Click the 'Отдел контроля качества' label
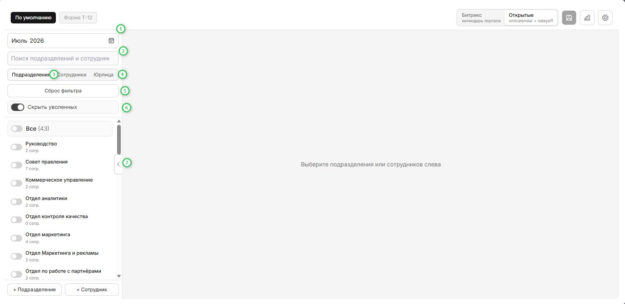625x304 pixels. tap(57, 216)
